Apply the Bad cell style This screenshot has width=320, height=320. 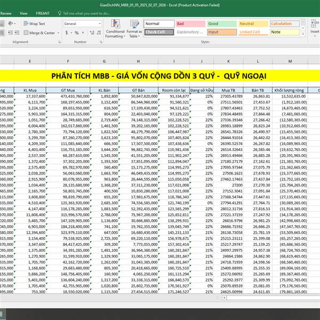coord(190,23)
